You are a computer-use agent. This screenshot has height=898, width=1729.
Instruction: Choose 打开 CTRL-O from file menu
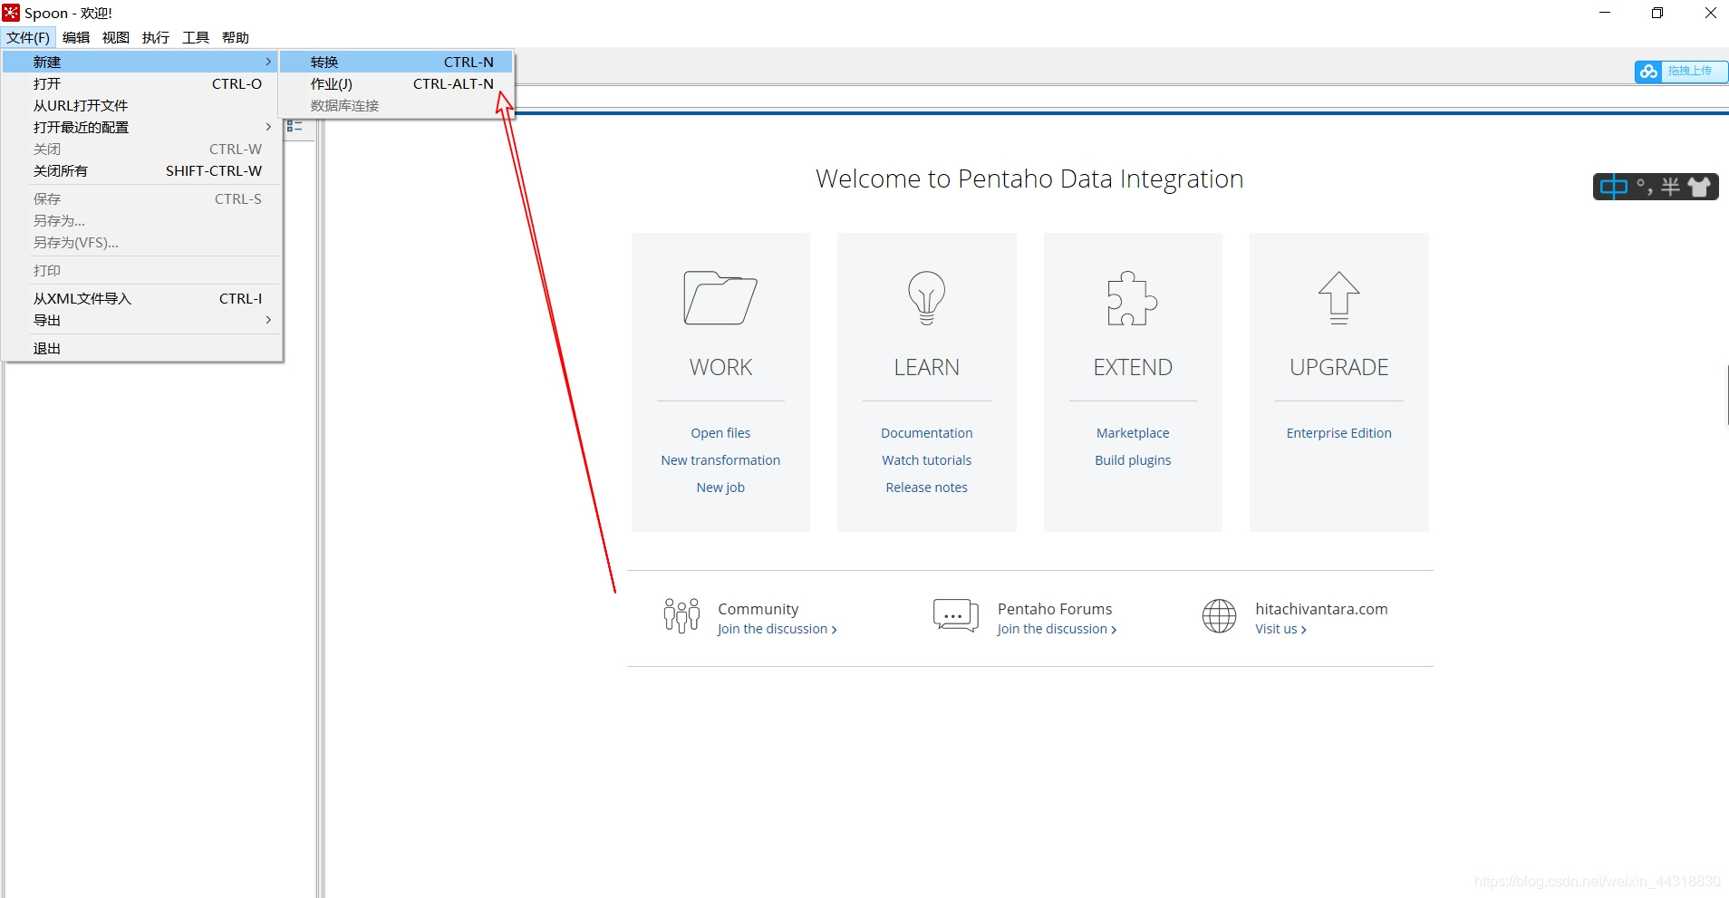(142, 83)
